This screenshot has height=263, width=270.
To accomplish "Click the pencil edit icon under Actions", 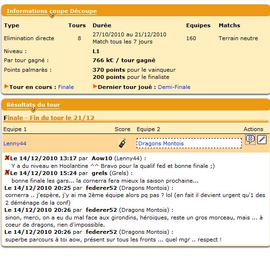I will [x=262, y=140].
